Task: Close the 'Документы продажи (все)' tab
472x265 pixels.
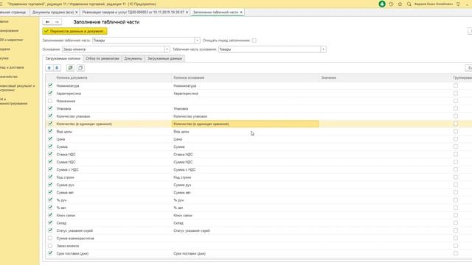Action: 77,13
